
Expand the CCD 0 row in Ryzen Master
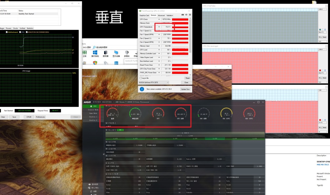pyautogui.click(x=185, y=133)
